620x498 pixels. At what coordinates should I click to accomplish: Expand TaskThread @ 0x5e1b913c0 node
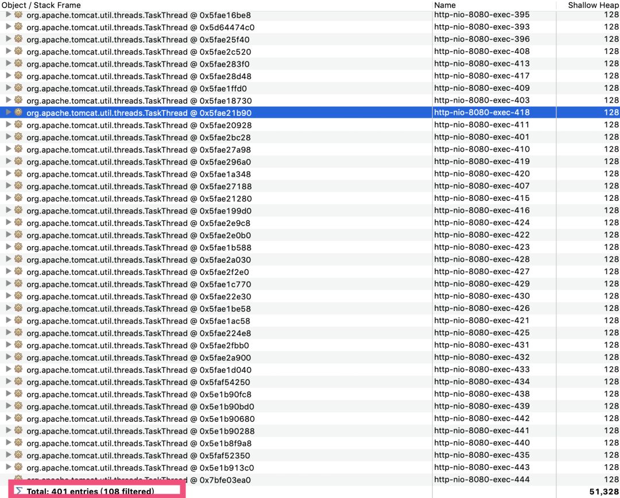click(x=8, y=468)
